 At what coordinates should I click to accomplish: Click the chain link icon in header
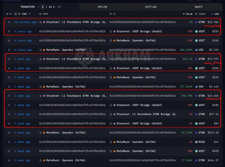coord(11,14)
